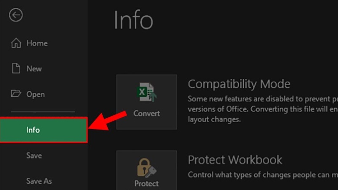
Task: Click the Home house icon
Action: tap(16, 43)
